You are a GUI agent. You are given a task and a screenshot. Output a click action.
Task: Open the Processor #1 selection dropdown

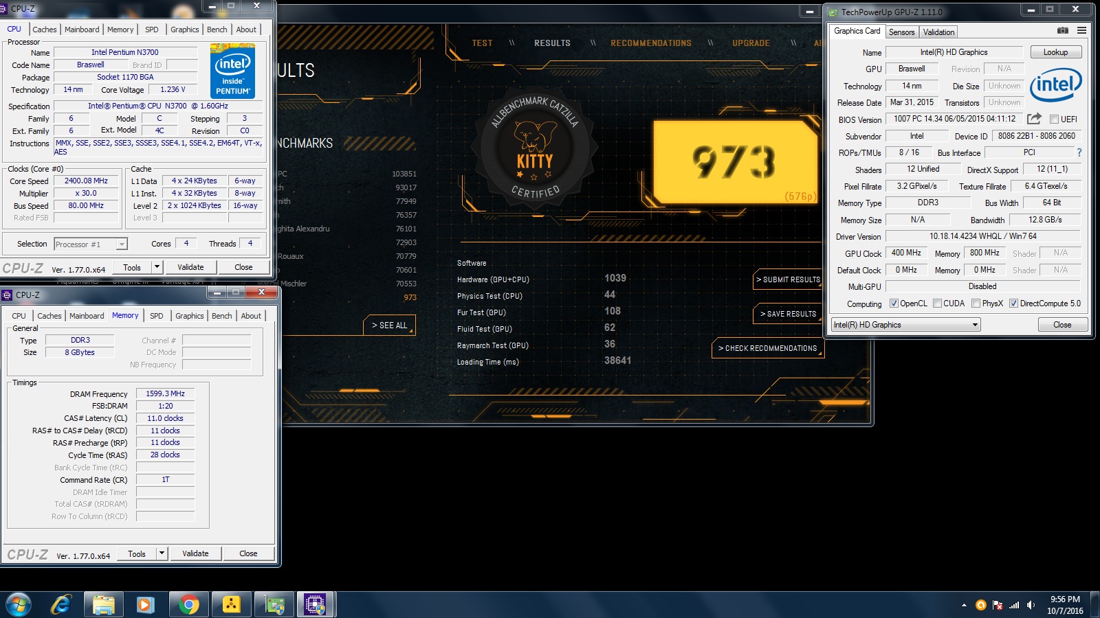(91, 244)
